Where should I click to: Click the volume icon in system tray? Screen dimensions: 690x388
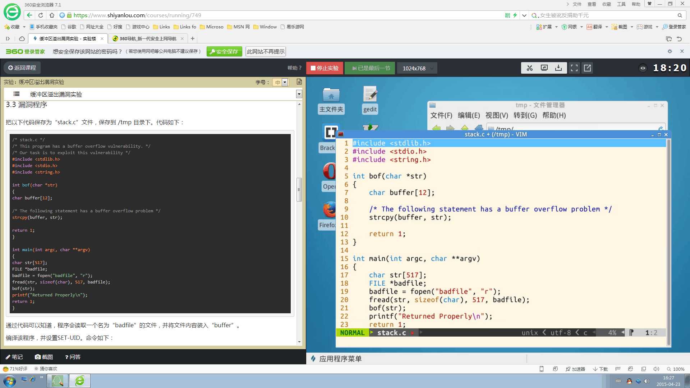(647, 381)
